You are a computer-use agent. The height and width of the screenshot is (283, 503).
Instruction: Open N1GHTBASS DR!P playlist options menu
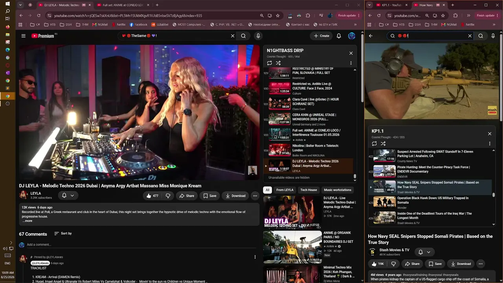point(351,63)
